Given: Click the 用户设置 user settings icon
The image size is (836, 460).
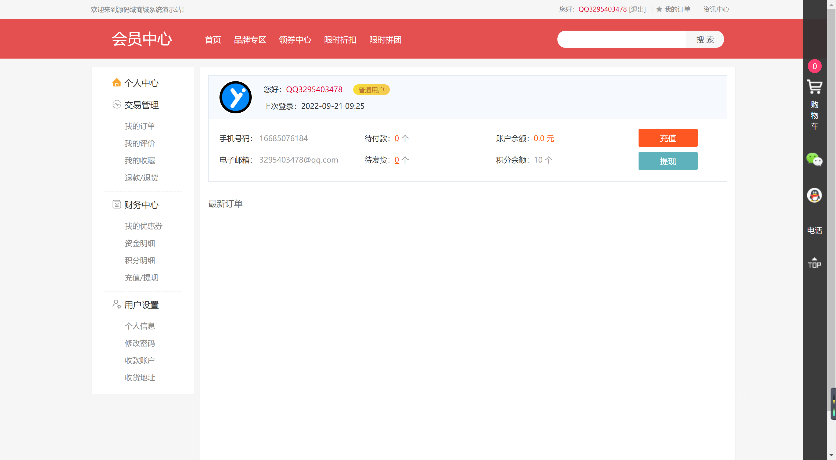Looking at the screenshot, I should click(x=117, y=304).
